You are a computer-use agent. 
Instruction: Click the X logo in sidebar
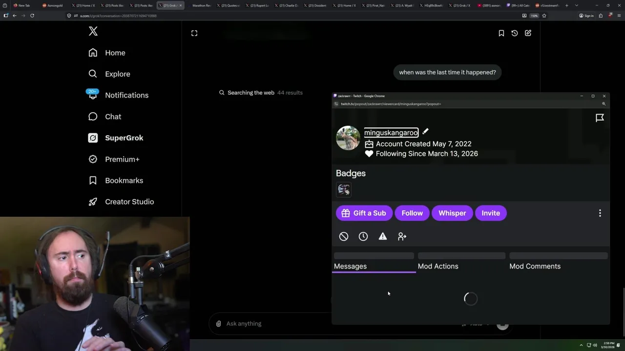[93, 32]
